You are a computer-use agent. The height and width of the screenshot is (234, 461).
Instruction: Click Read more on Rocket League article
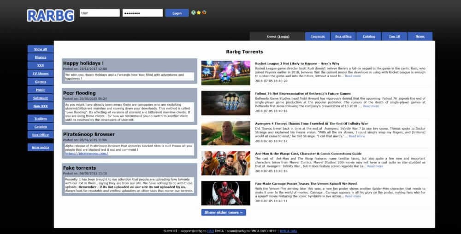(353, 76)
